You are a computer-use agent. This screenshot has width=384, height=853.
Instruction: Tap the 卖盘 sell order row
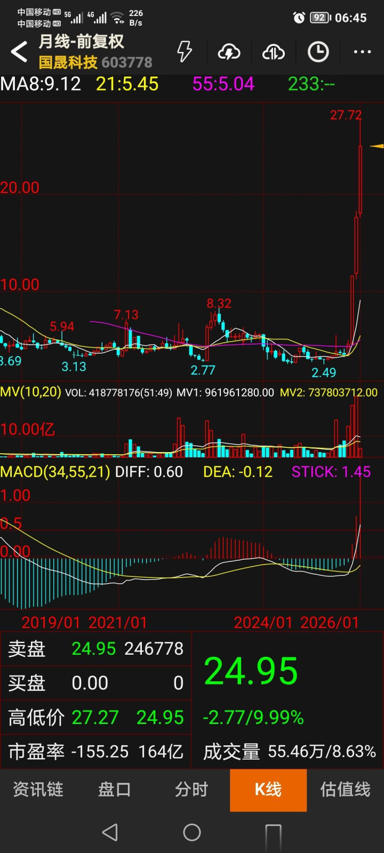pyautogui.click(x=96, y=649)
